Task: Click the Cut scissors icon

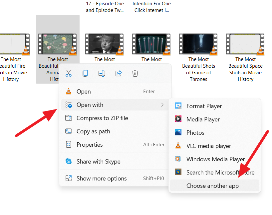Action: [69, 73]
